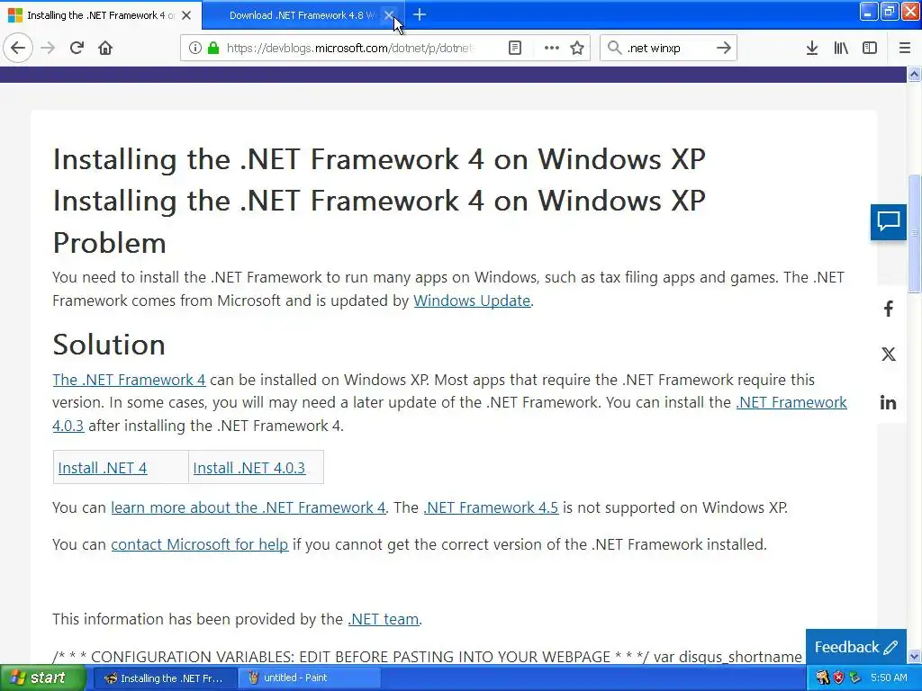The width and height of the screenshot is (922, 691).
Task: Click the green padlock security icon
Action: pos(213,48)
